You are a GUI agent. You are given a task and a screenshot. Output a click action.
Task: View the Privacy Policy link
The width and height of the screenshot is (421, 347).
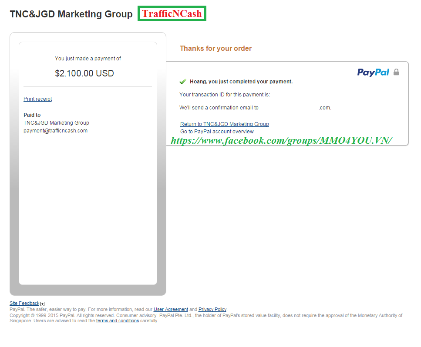pyautogui.click(x=212, y=309)
